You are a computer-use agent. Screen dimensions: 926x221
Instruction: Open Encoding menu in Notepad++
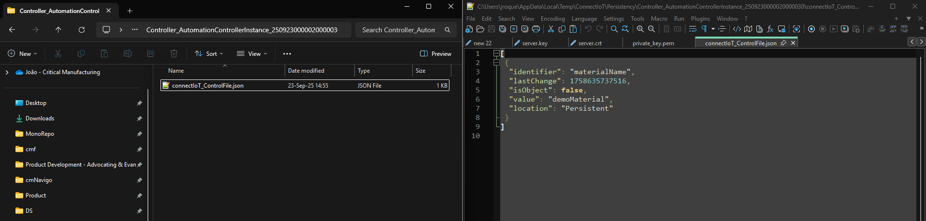553,19
